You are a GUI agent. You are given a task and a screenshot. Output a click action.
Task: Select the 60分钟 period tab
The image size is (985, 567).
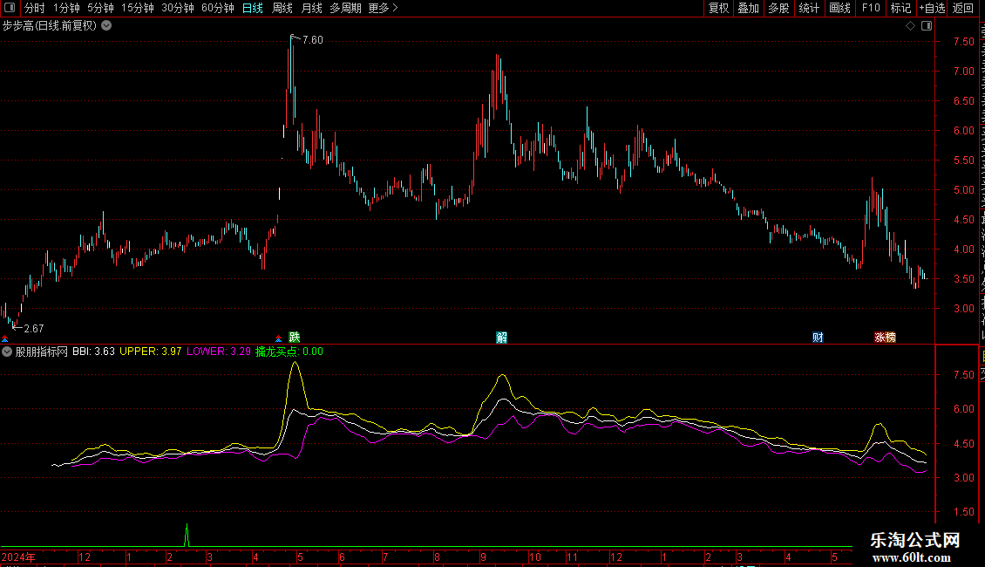pyautogui.click(x=218, y=8)
